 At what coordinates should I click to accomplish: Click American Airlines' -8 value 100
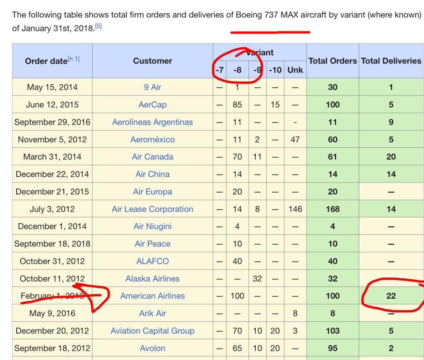[x=238, y=296]
